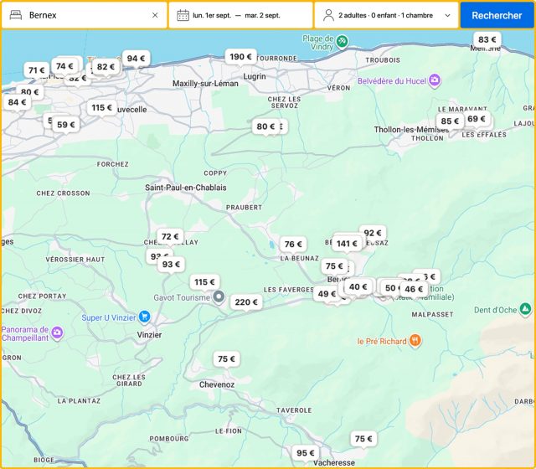Select the Gavot Tourisme location pin
This screenshot has height=469, width=536.
(219, 296)
